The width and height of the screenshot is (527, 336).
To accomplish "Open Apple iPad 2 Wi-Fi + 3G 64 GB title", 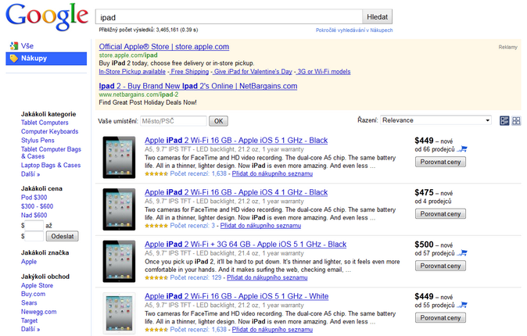I will 246,245.
